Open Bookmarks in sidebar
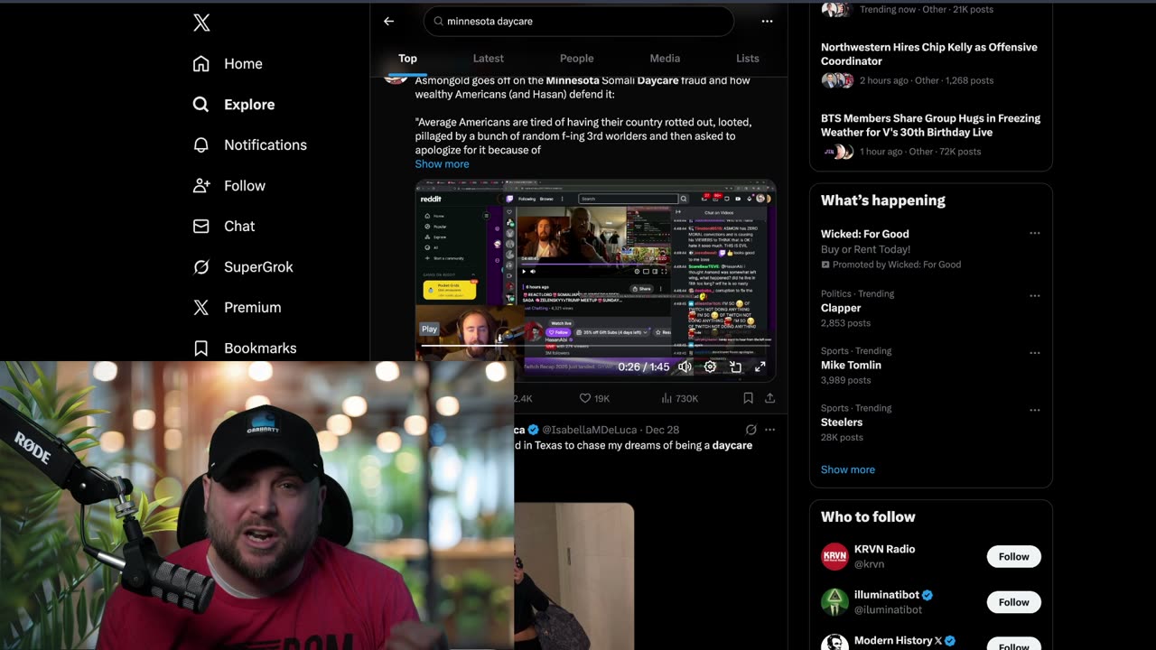Viewport: 1156px width, 650px height. coord(245,348)
